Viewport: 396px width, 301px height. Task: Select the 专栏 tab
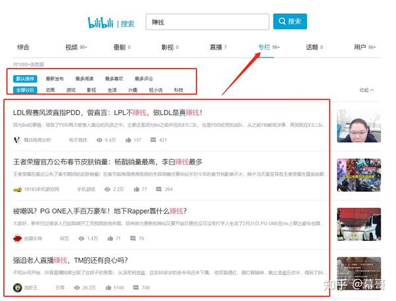coord(269,48)
